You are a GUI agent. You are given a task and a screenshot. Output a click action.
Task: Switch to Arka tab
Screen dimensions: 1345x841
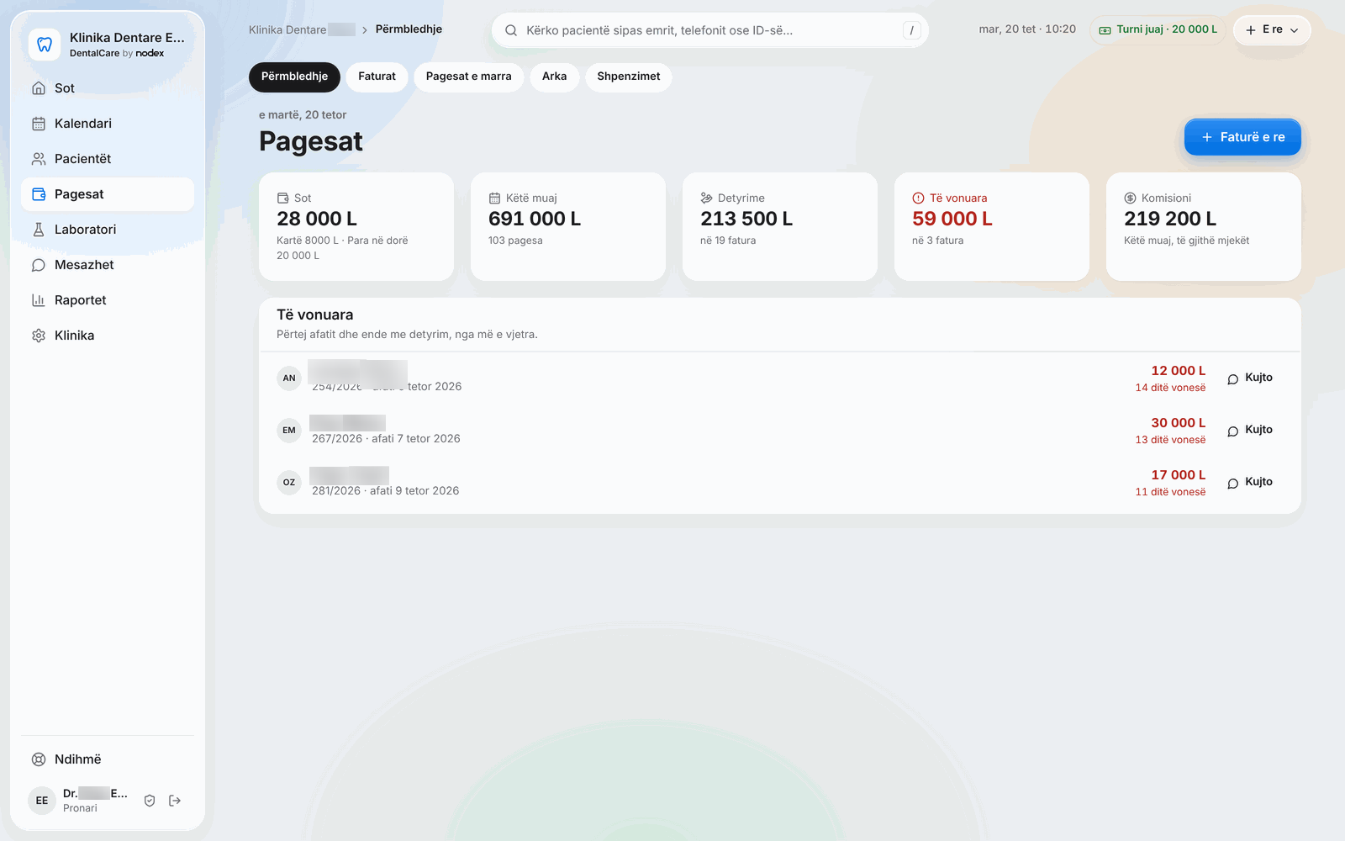(x=554, y=77)
